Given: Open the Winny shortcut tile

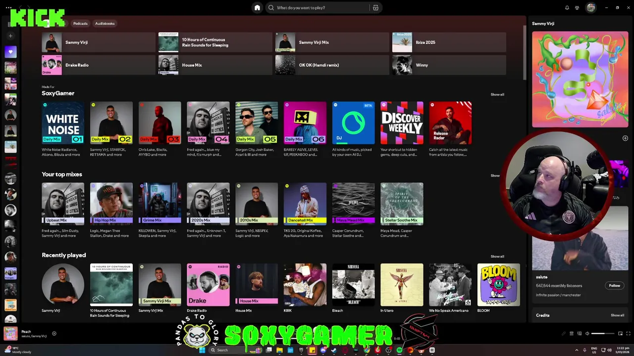Looking at the screenshot, I should 449,65.
